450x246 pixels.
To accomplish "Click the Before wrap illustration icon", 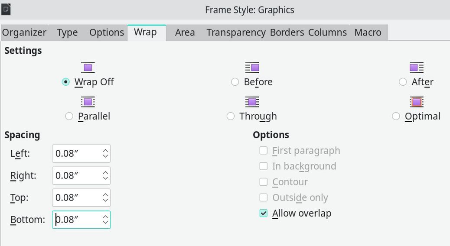I will [252, 68].
